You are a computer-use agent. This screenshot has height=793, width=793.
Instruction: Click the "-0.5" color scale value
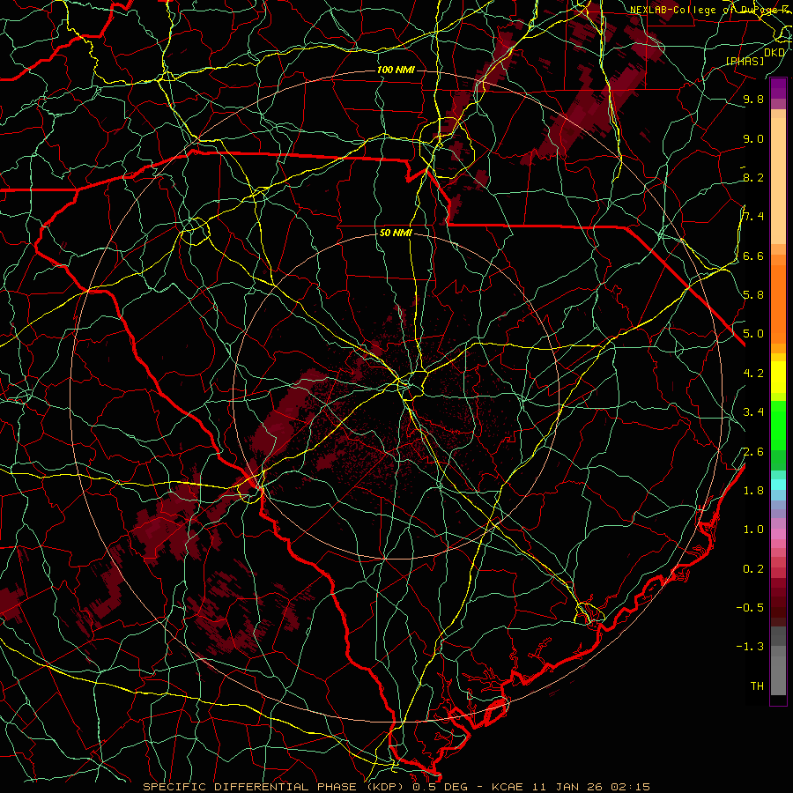point(750,608)
